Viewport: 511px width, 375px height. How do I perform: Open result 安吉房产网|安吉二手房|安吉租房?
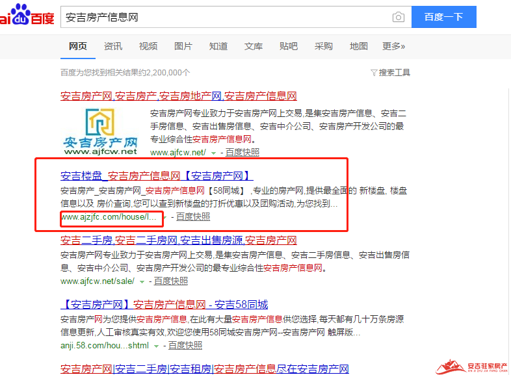[205, 369]
